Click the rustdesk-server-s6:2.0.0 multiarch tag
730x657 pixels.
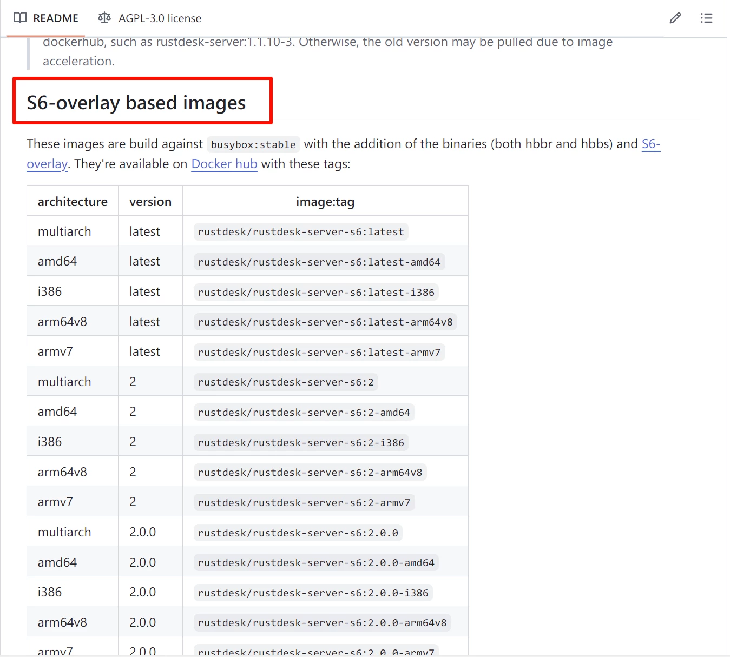point(298,533)
